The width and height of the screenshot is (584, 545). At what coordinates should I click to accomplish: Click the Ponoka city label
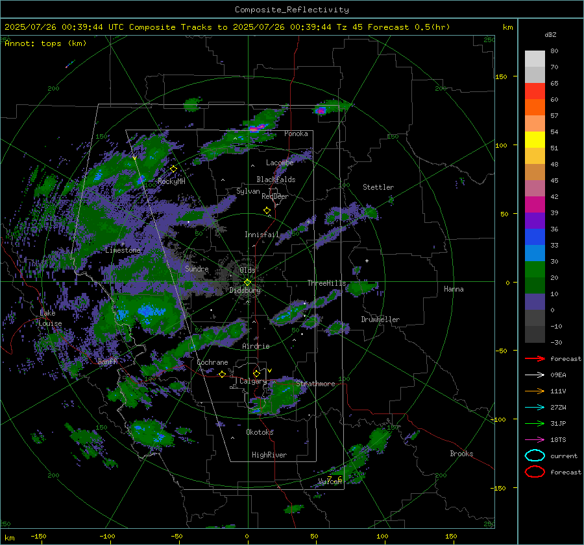[296, 133]
